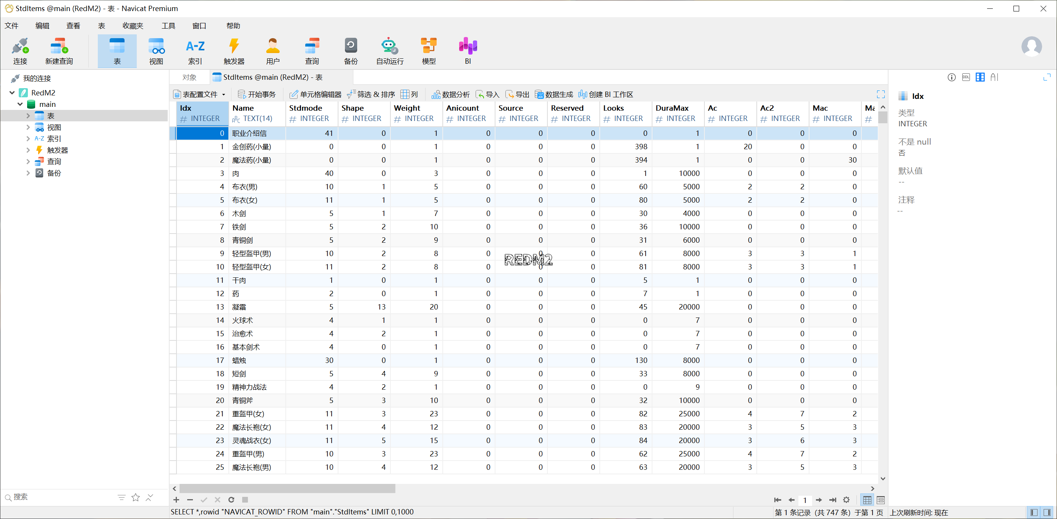Click the horizontal scrollbar thumb of the table
Image resolution: width=1057 pixels, height=519 pixels.
tap(287, 488)
